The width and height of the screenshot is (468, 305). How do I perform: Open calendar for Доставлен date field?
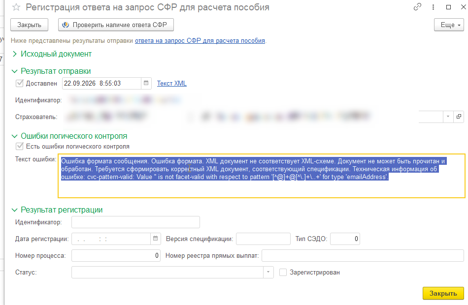tap(146, 83)
